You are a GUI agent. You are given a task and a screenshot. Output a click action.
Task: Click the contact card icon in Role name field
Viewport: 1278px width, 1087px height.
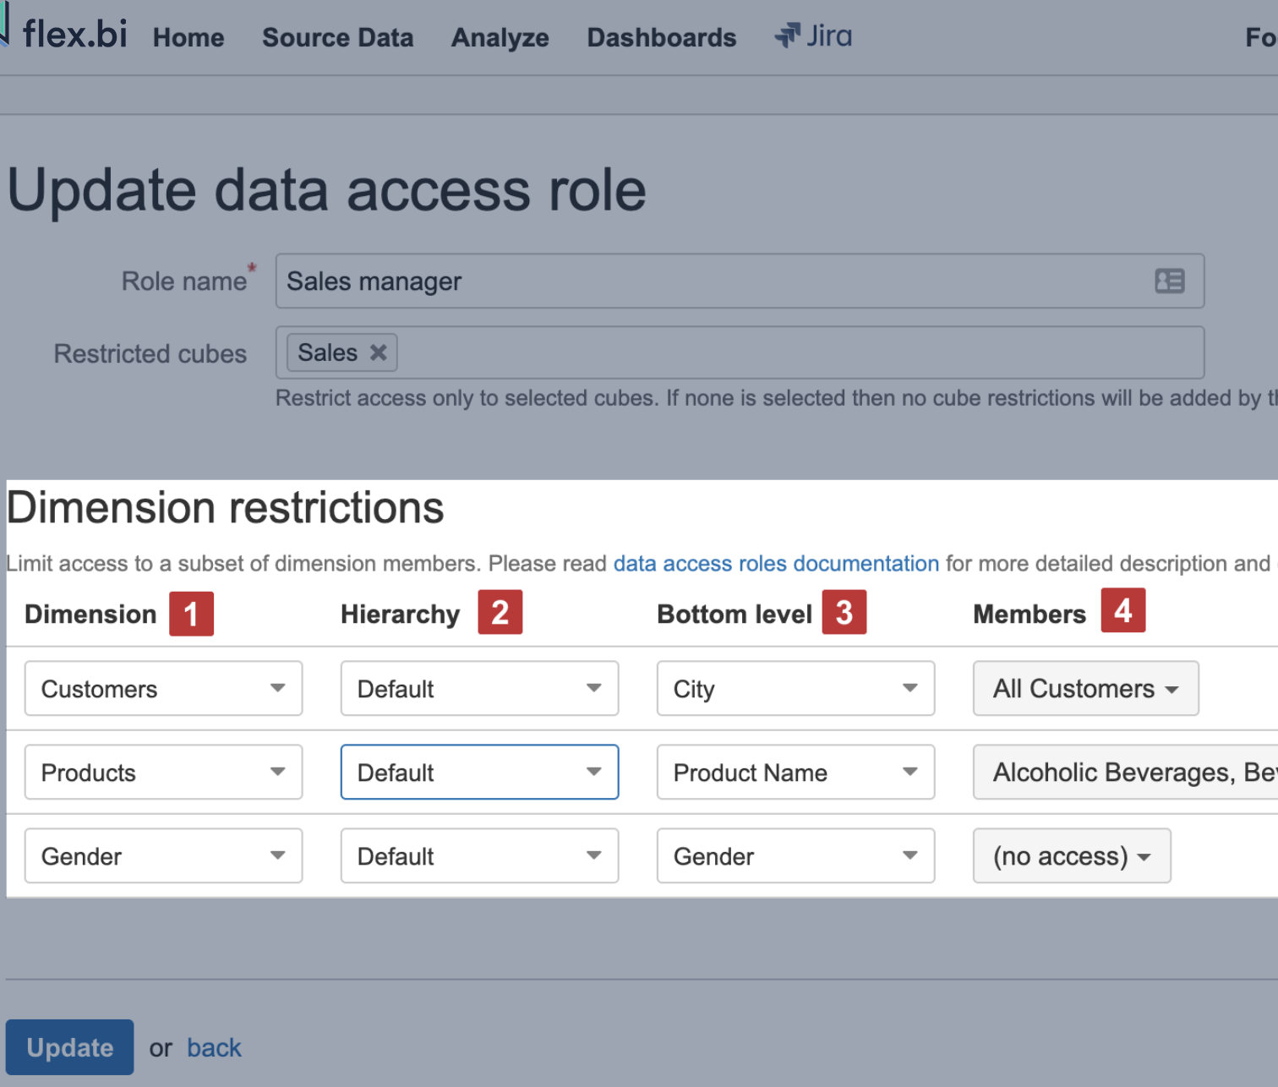1169,281
